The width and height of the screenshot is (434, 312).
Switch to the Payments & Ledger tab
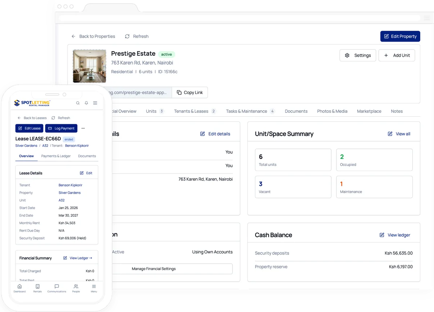coord(56,156)
